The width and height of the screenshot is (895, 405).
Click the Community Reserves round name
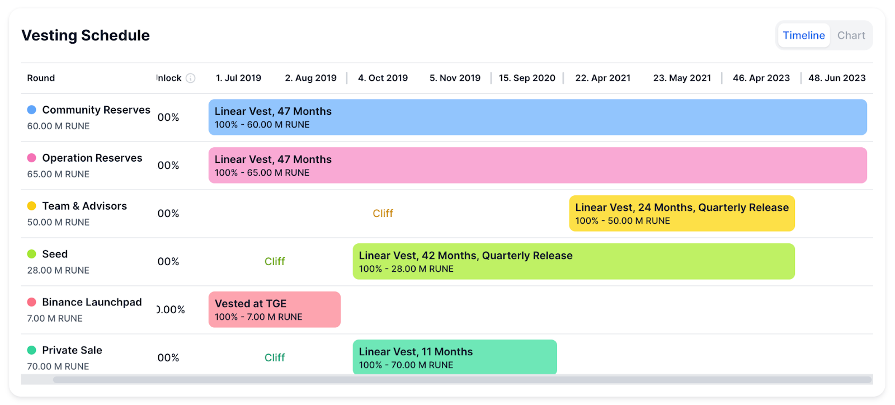point(96,110)
